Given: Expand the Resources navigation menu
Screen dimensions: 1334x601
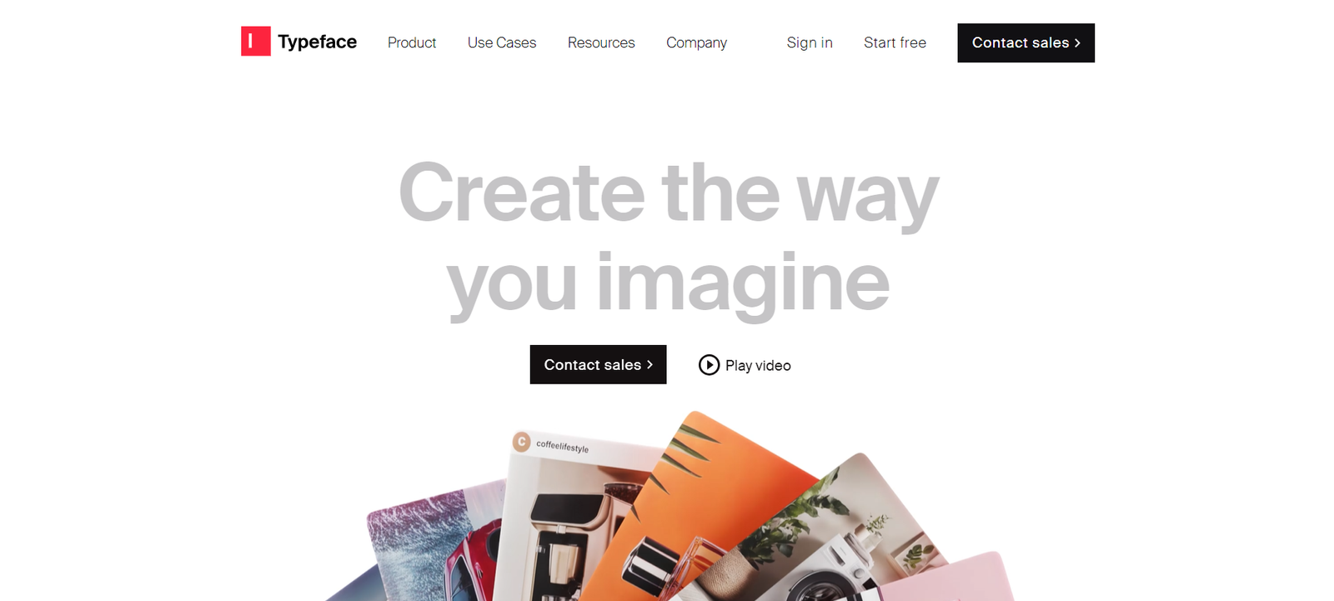Looking at the screenshot, I should pyautogui.click(x=601, y=43).
